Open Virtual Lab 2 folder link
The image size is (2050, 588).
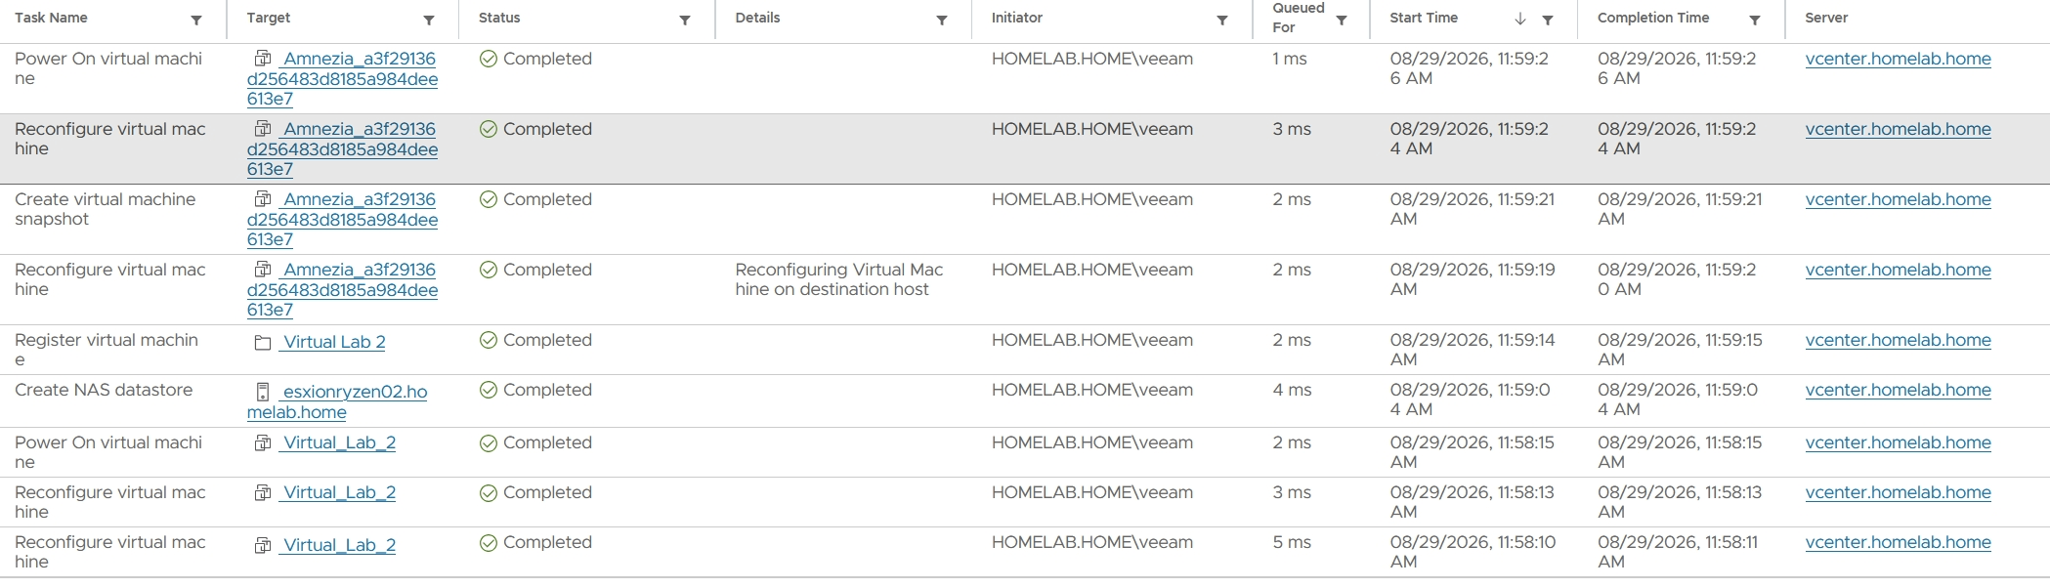pyautogui.click(x=333, y=342)
